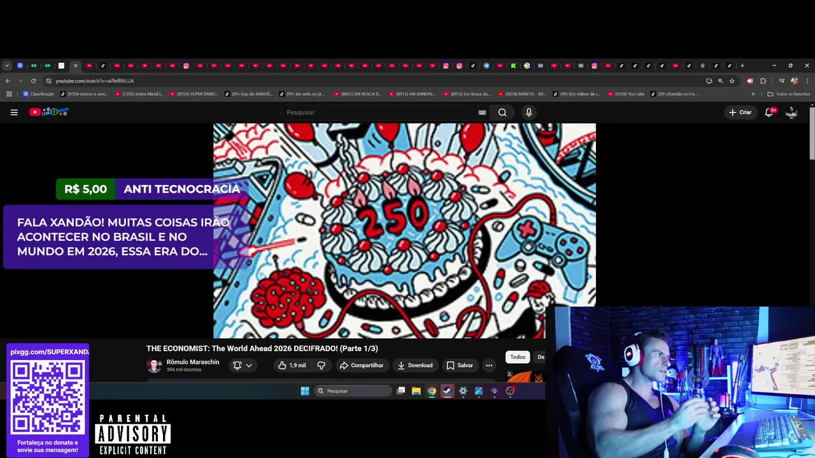Open the (9078) MANTIS bookmark
Viewport: 815px width, 458px height.
[522, 94]
